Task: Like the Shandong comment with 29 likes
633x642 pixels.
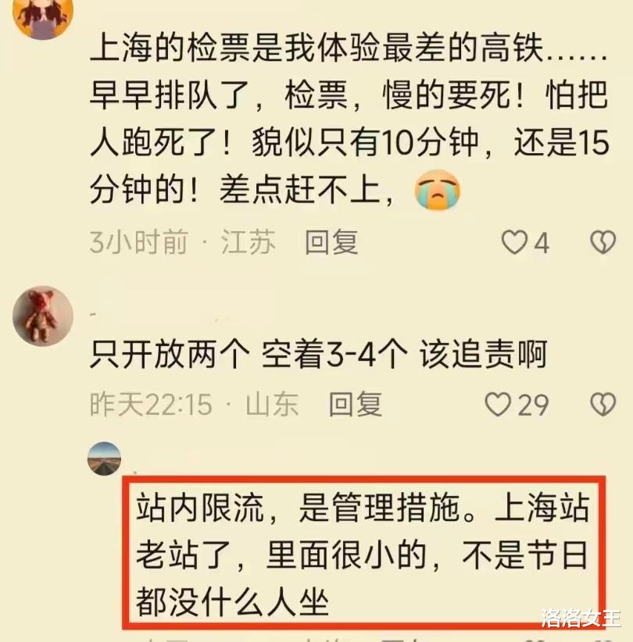Action: [x=497, y=405]
